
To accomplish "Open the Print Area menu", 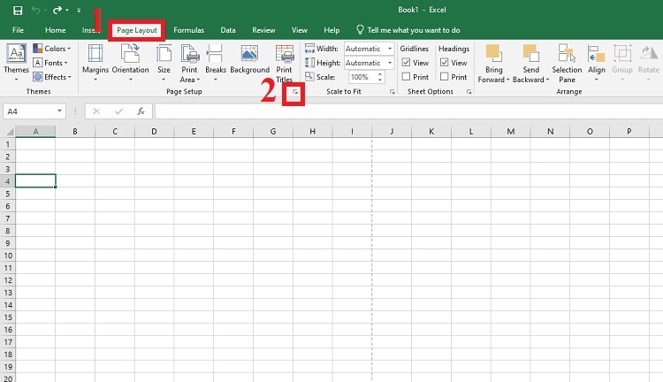I will 189,64.
